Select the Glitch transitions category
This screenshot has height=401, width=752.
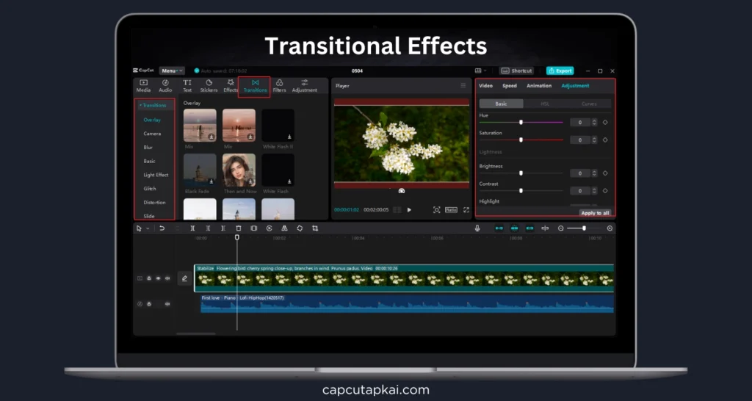tap(150, 189)
